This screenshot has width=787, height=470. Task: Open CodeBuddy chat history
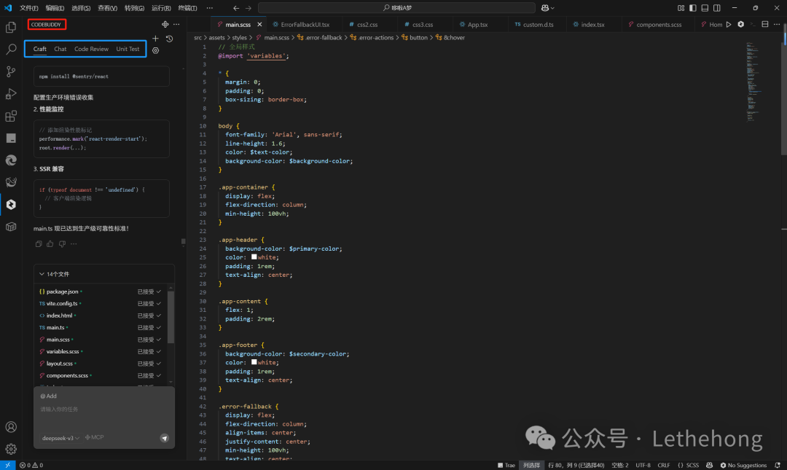(x=169, y=39)
